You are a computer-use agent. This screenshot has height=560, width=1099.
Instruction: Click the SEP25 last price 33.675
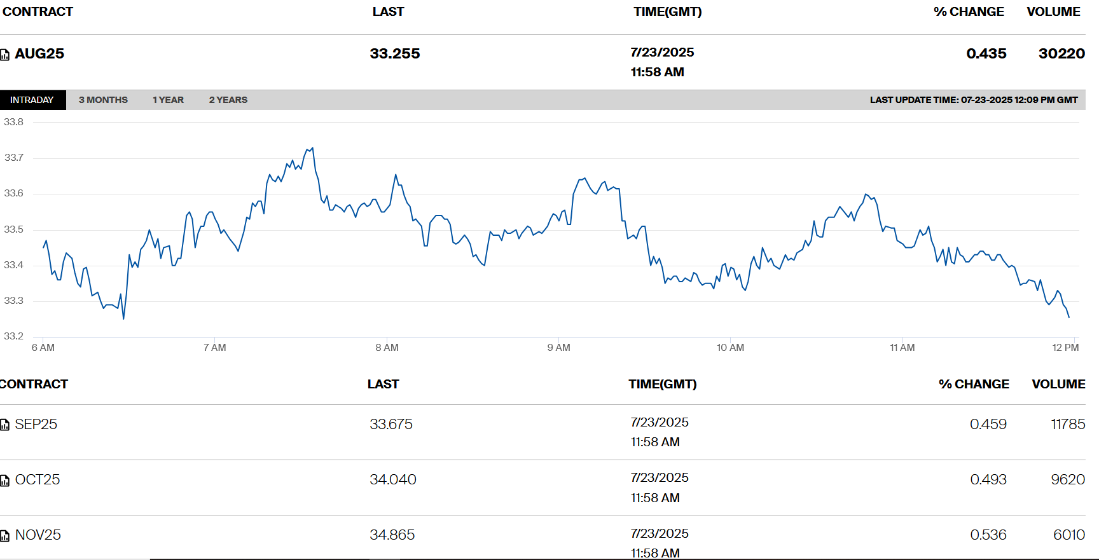tap(391, 425)
